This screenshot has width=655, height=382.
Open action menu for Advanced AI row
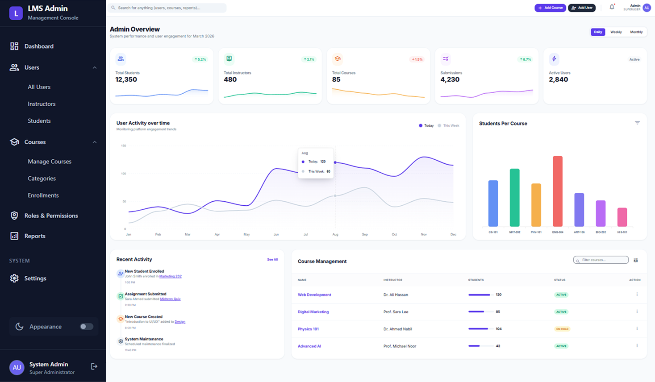[x=637, y=346]
